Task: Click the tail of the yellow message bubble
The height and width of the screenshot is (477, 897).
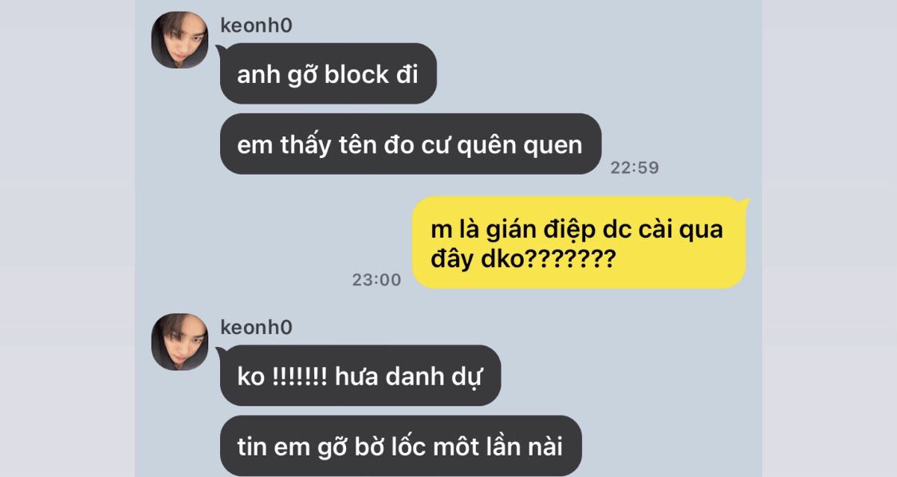Action: click(x=743, y=203)
